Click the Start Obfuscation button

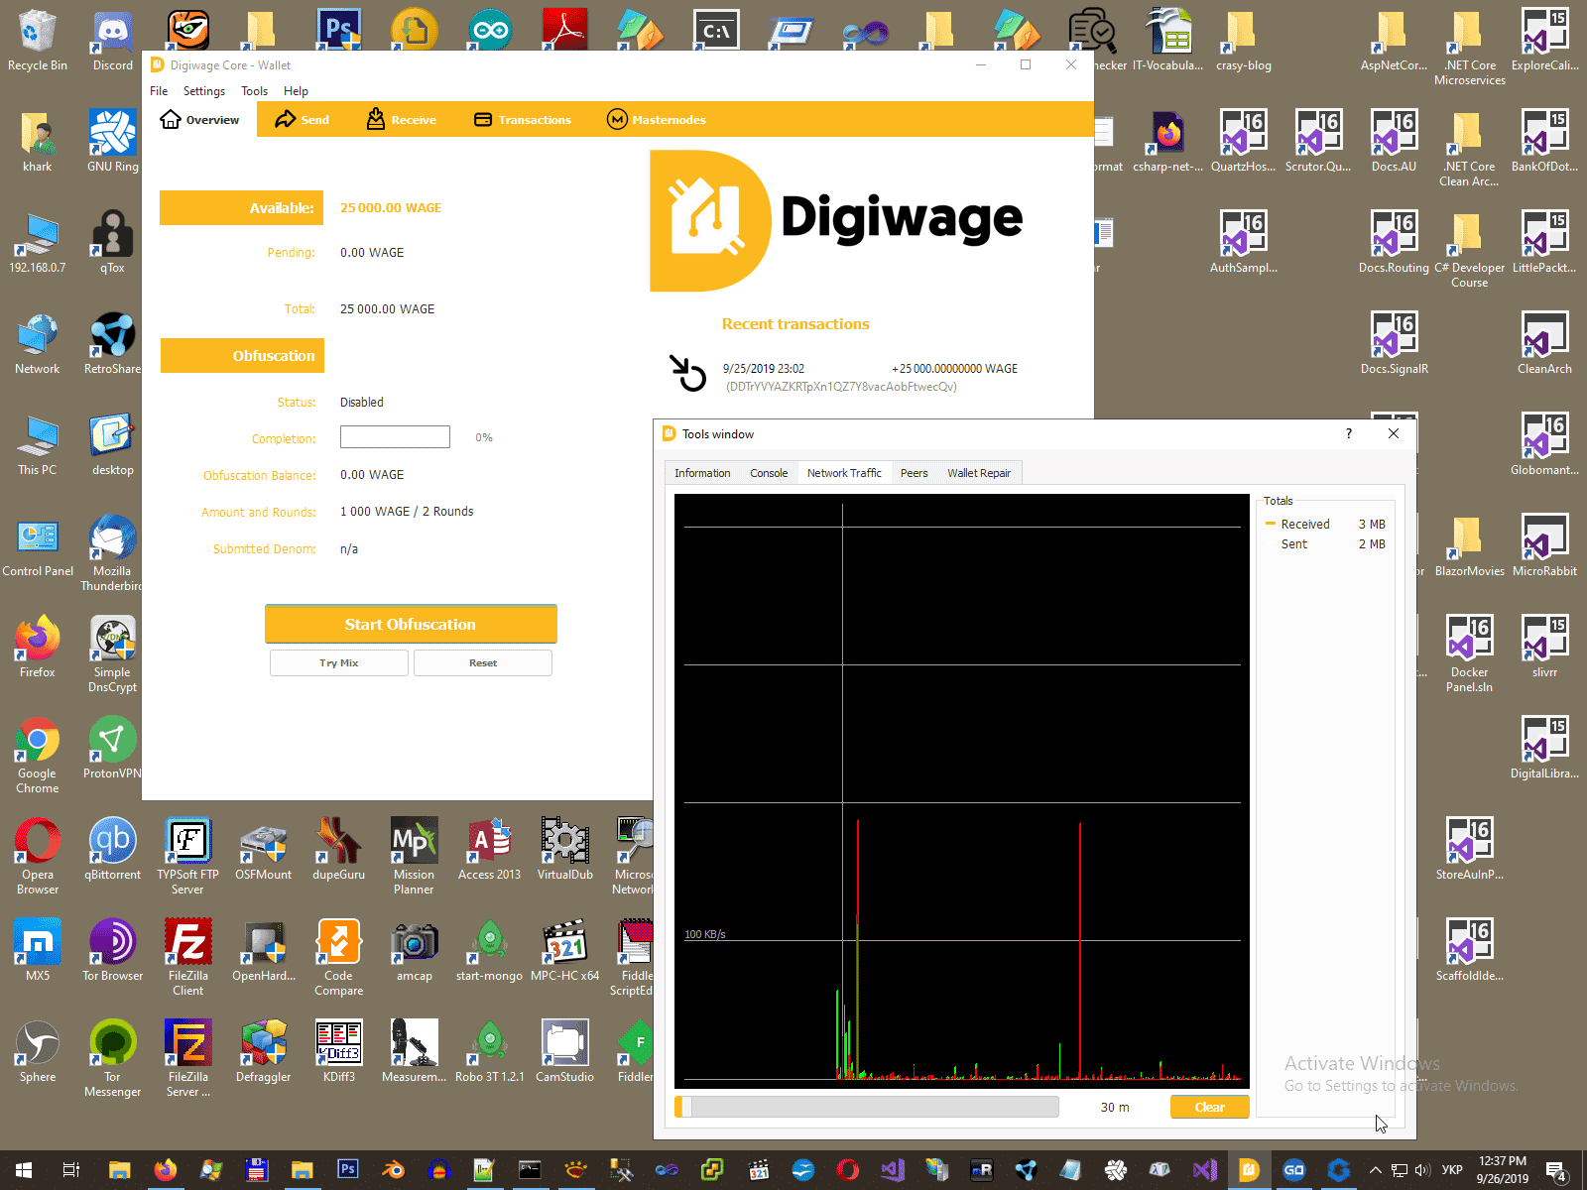411,624
